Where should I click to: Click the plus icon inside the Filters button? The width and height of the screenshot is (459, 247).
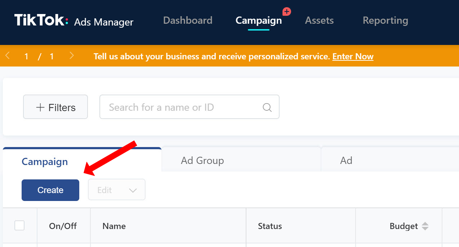point(41,107)
